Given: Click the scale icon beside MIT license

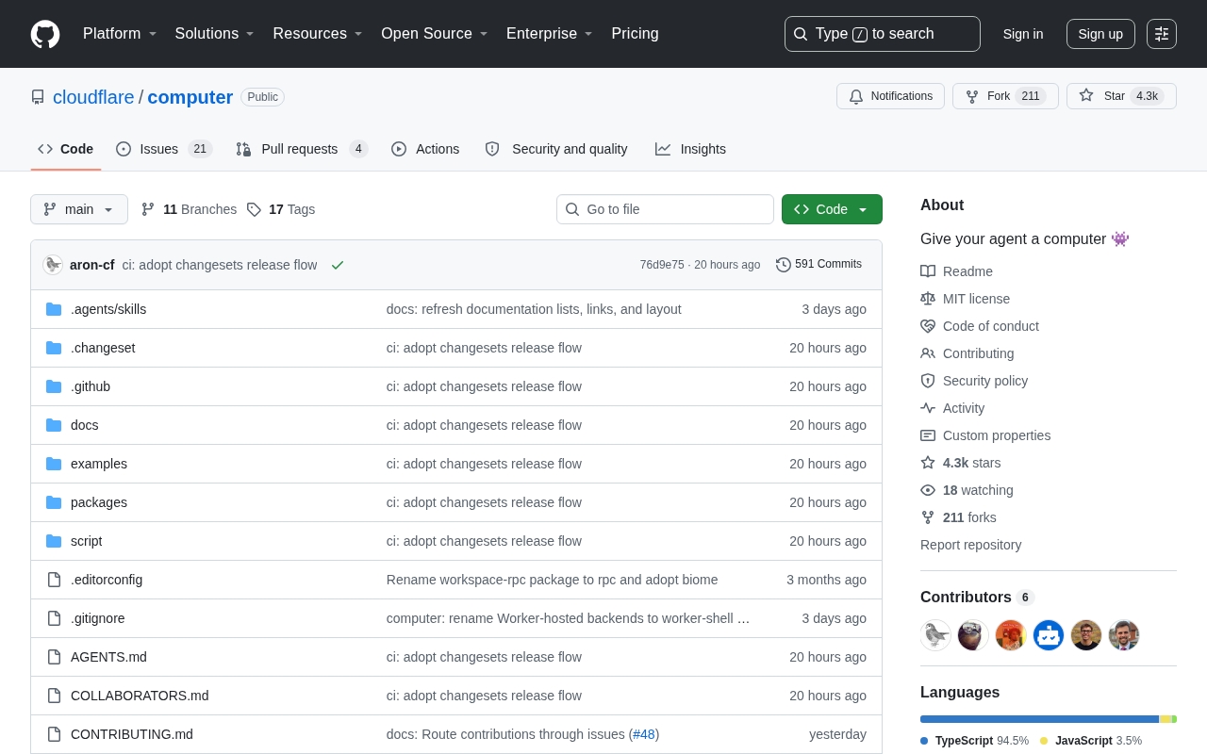Looking at the screenshot, I should click(x=928, y=299).
